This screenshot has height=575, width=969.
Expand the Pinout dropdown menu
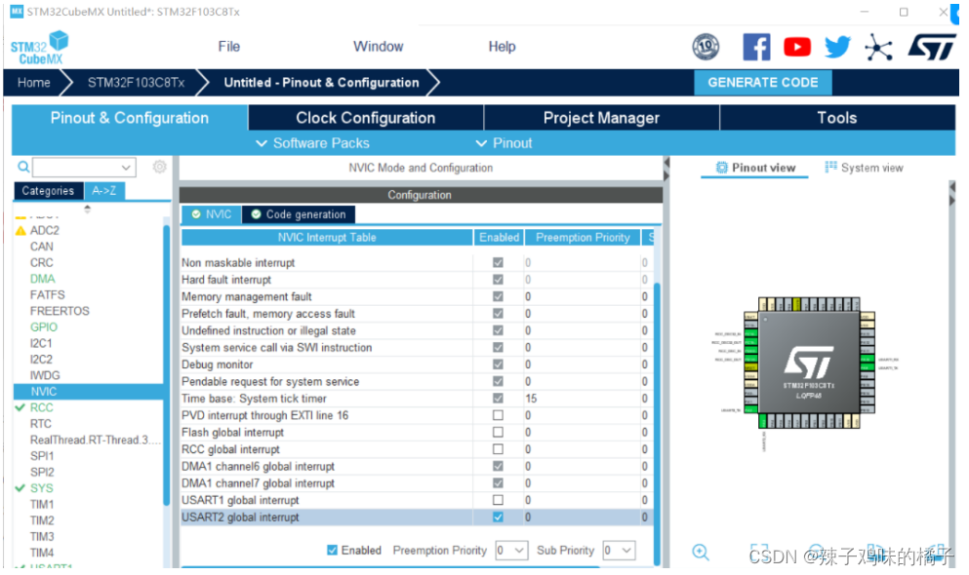coord(504,143)
